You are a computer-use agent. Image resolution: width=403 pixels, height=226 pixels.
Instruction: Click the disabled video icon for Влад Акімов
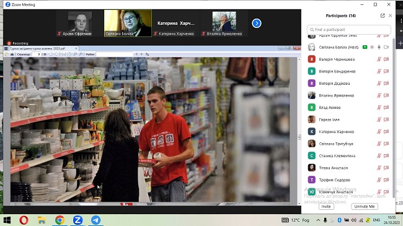386,107
